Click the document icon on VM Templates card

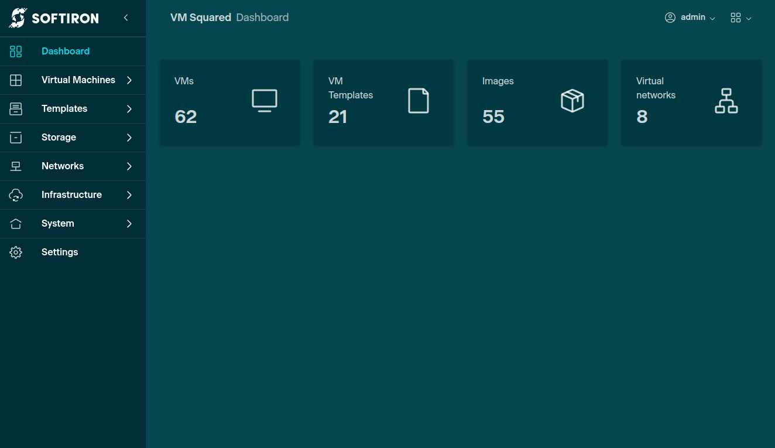418,101
